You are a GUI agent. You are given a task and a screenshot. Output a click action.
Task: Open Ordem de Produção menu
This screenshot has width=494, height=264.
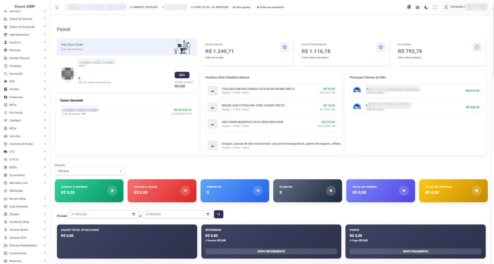(25, 27)
